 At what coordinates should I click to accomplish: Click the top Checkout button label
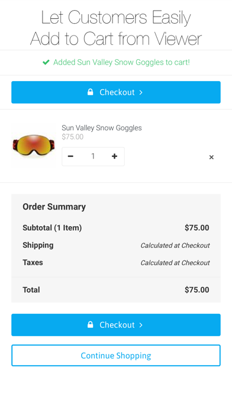[117, 92]
